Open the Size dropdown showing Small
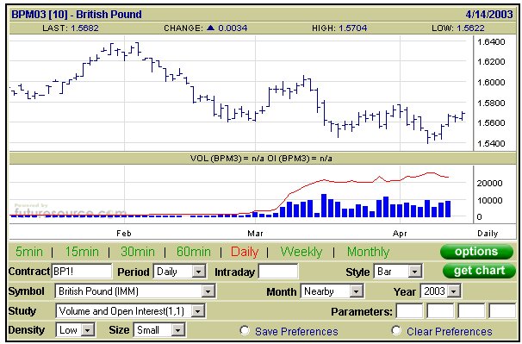 (159, 330)
